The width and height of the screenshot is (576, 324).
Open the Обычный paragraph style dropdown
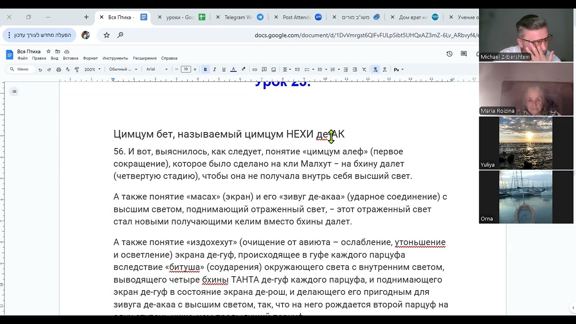pos(123,69)
